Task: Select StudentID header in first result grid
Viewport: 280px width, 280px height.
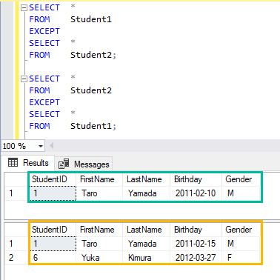Action: 53,179
